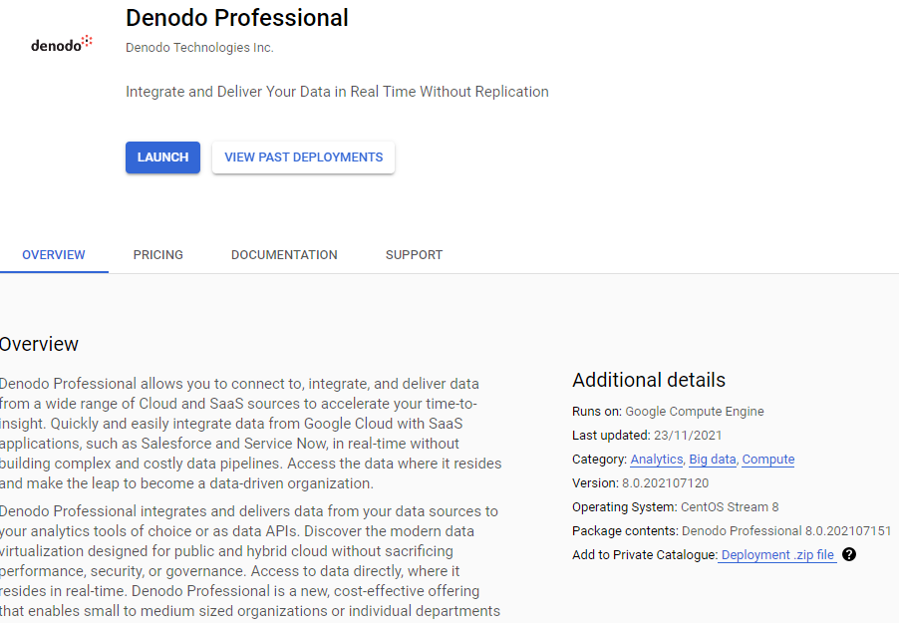This screenshot has width=899, height=623.
Task: Download the Deployment .zip file link
Action: tap(776, 555)
